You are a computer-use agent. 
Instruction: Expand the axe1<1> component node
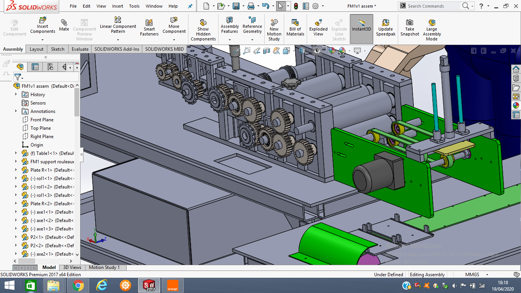[x=16, y=212]
